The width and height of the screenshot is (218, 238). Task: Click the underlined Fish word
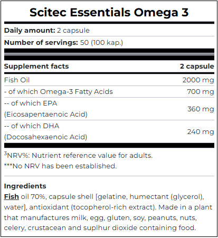pos(12,197)
